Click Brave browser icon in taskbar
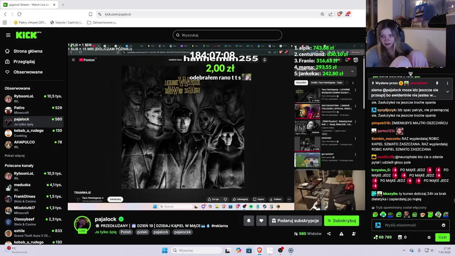This screenshot has height=256, width=455. coord(259,250)
